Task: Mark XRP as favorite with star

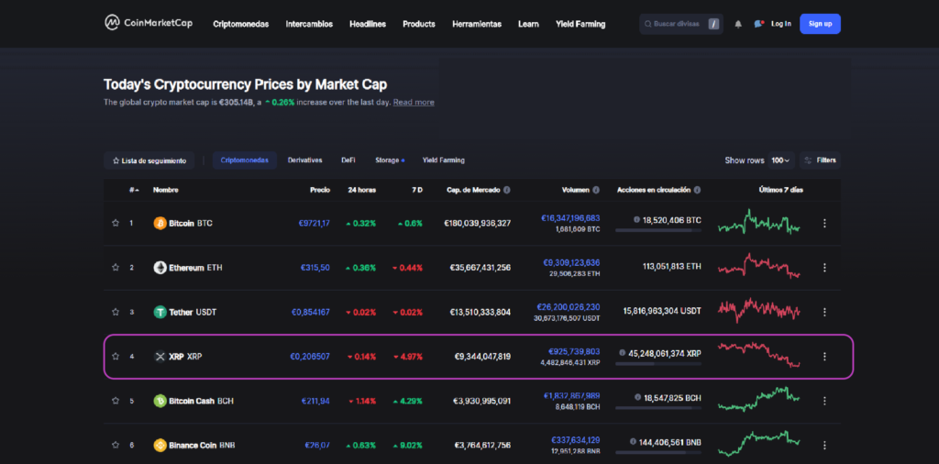Action: (116, 356)
